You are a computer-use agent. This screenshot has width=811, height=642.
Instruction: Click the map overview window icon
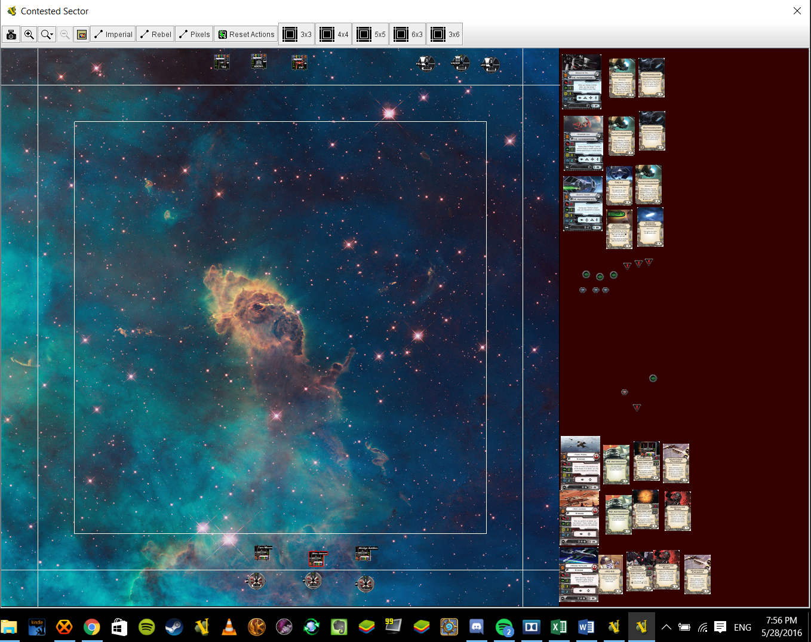pyautogui.click(x=82, y=35)
